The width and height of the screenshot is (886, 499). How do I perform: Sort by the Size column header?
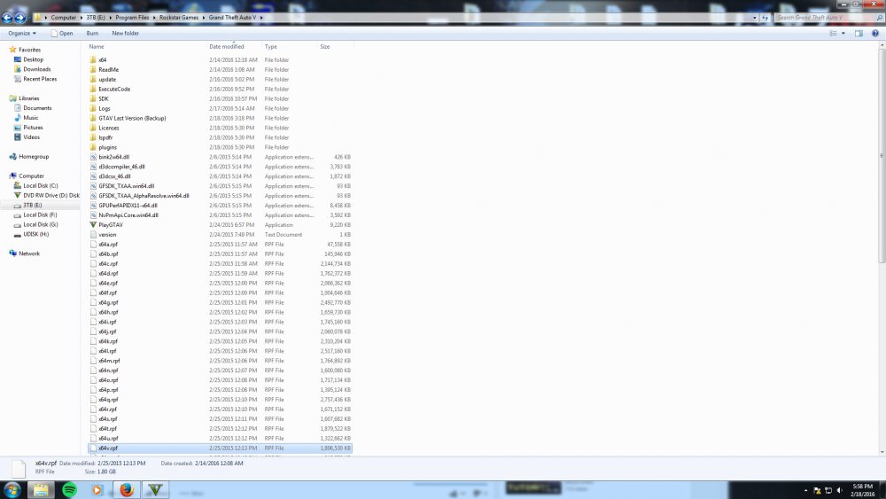[325, 46]
